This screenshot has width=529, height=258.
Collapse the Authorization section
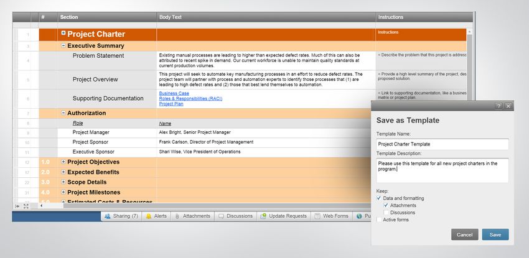pos(63,113)
